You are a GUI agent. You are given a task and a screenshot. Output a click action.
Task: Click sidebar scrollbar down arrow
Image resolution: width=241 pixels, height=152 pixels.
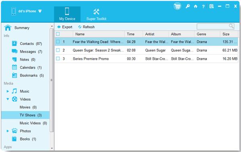coord(52,148)
